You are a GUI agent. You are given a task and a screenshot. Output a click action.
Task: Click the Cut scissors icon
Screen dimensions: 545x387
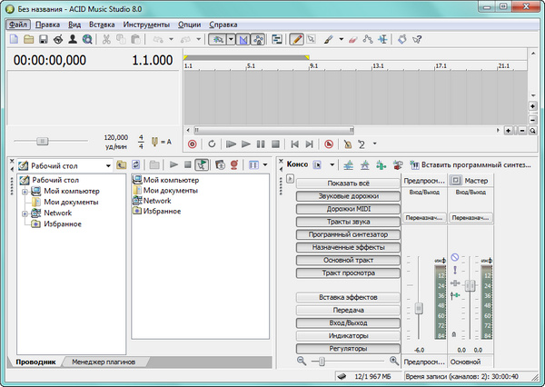(106, 40)
